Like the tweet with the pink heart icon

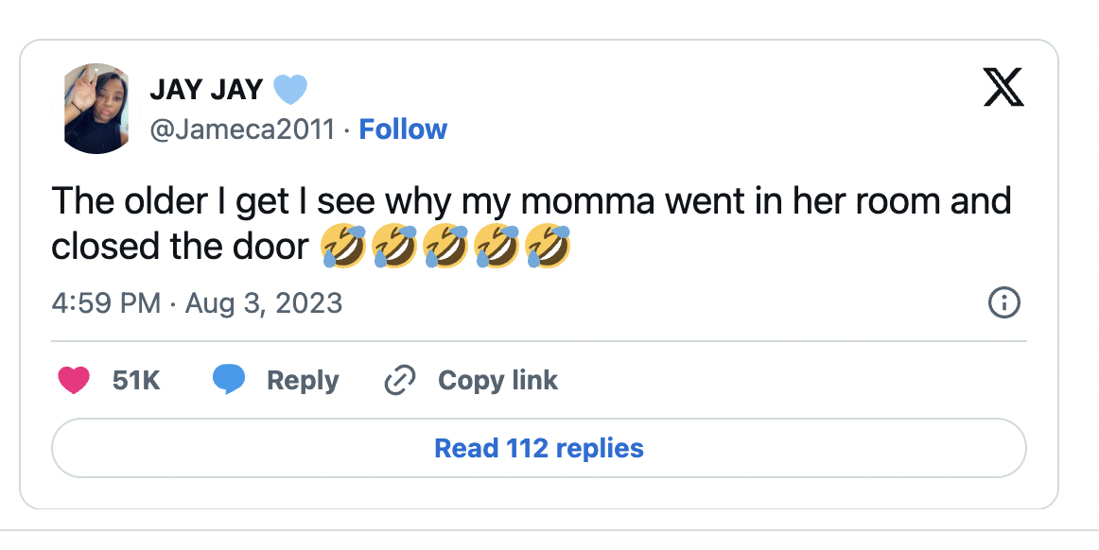click(x=74, y=381)
